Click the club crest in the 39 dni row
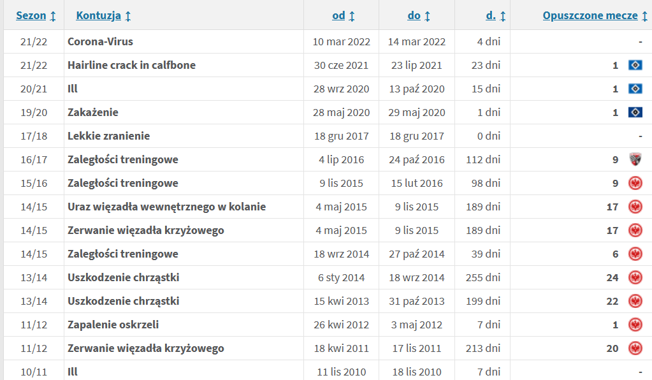Image resolution: width=652 pixels, height=380 pixels. [635, 254]
